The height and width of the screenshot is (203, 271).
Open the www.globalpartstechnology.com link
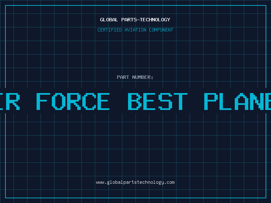135,182
